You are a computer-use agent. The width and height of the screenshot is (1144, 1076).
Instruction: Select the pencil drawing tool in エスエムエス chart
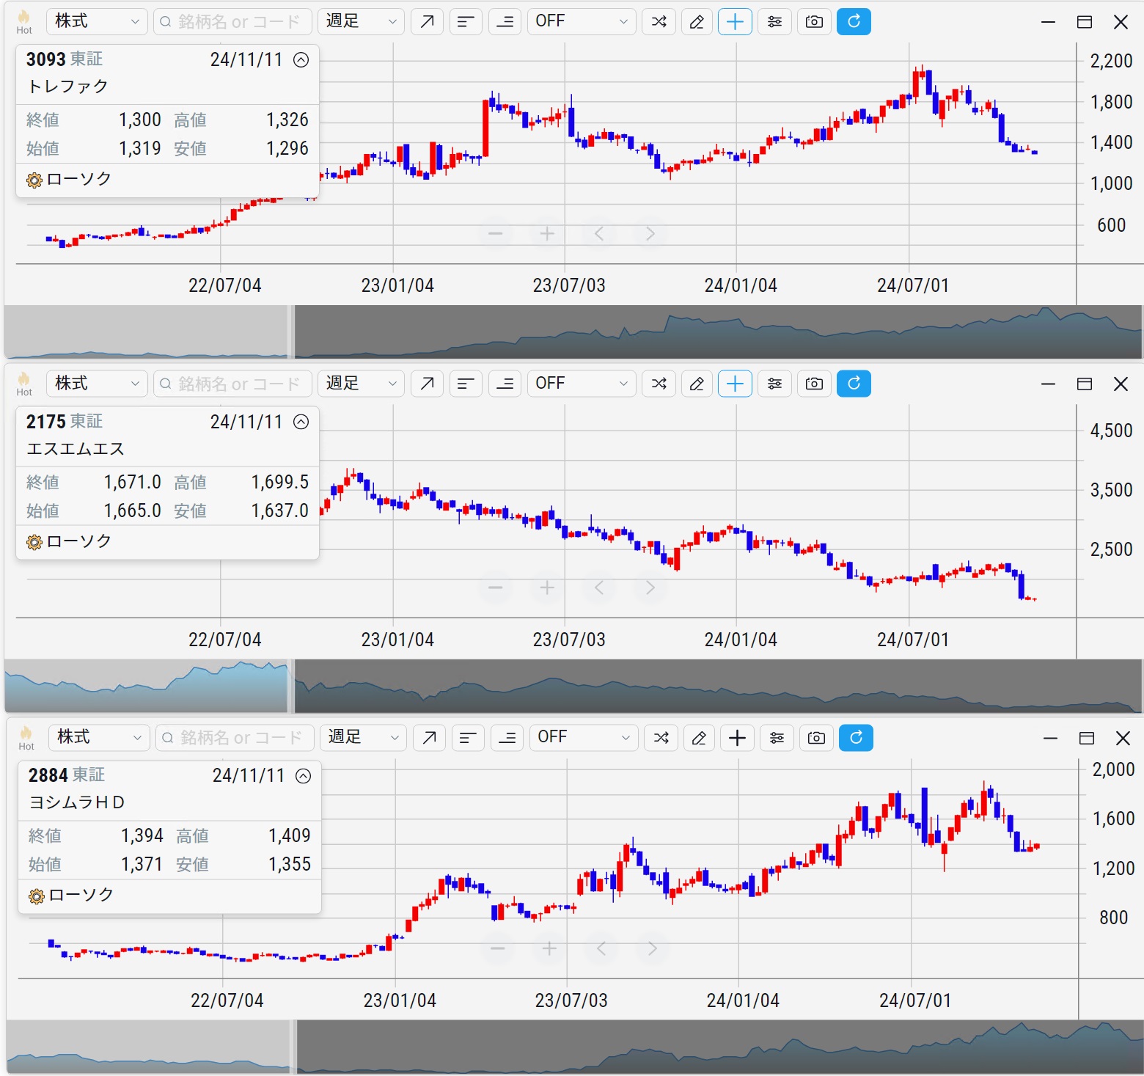click(x=697, y=384)
